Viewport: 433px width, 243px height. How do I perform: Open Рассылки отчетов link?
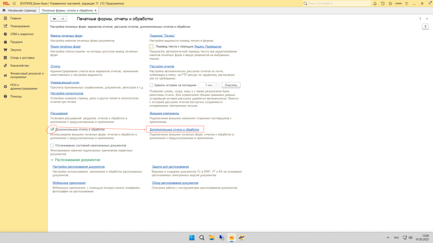pyautogui.click(x=162, y=66)
